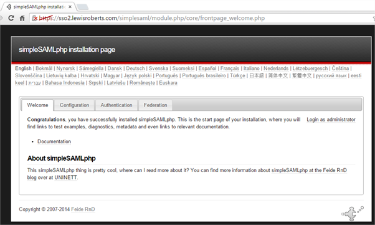Switch language to Hrvatski
The width and height of the screenshot is (375, 225).
pos(90,75)
